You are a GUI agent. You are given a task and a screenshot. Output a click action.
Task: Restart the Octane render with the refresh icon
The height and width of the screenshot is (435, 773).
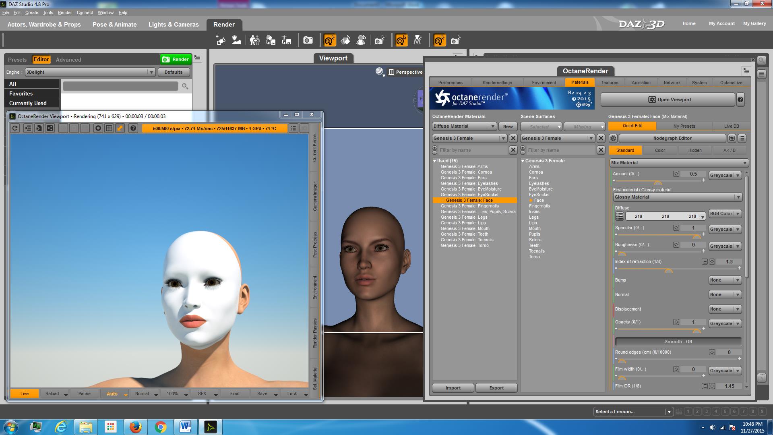coord(15,128)
